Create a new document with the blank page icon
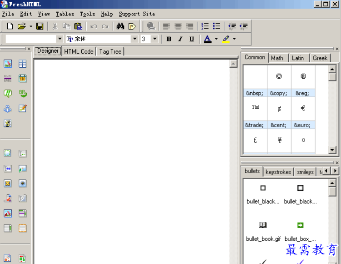Viewport: 341px width, 264px height. tap(10, 26)
